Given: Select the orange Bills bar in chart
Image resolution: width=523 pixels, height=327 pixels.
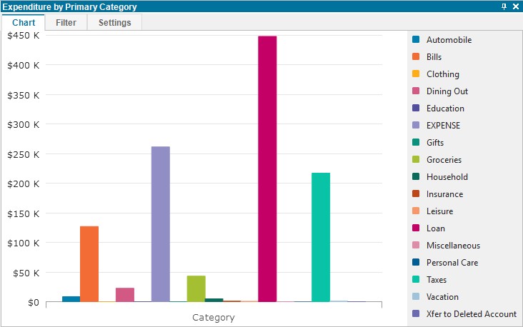Looking at the screenshot, I should [x=89, y=264].
